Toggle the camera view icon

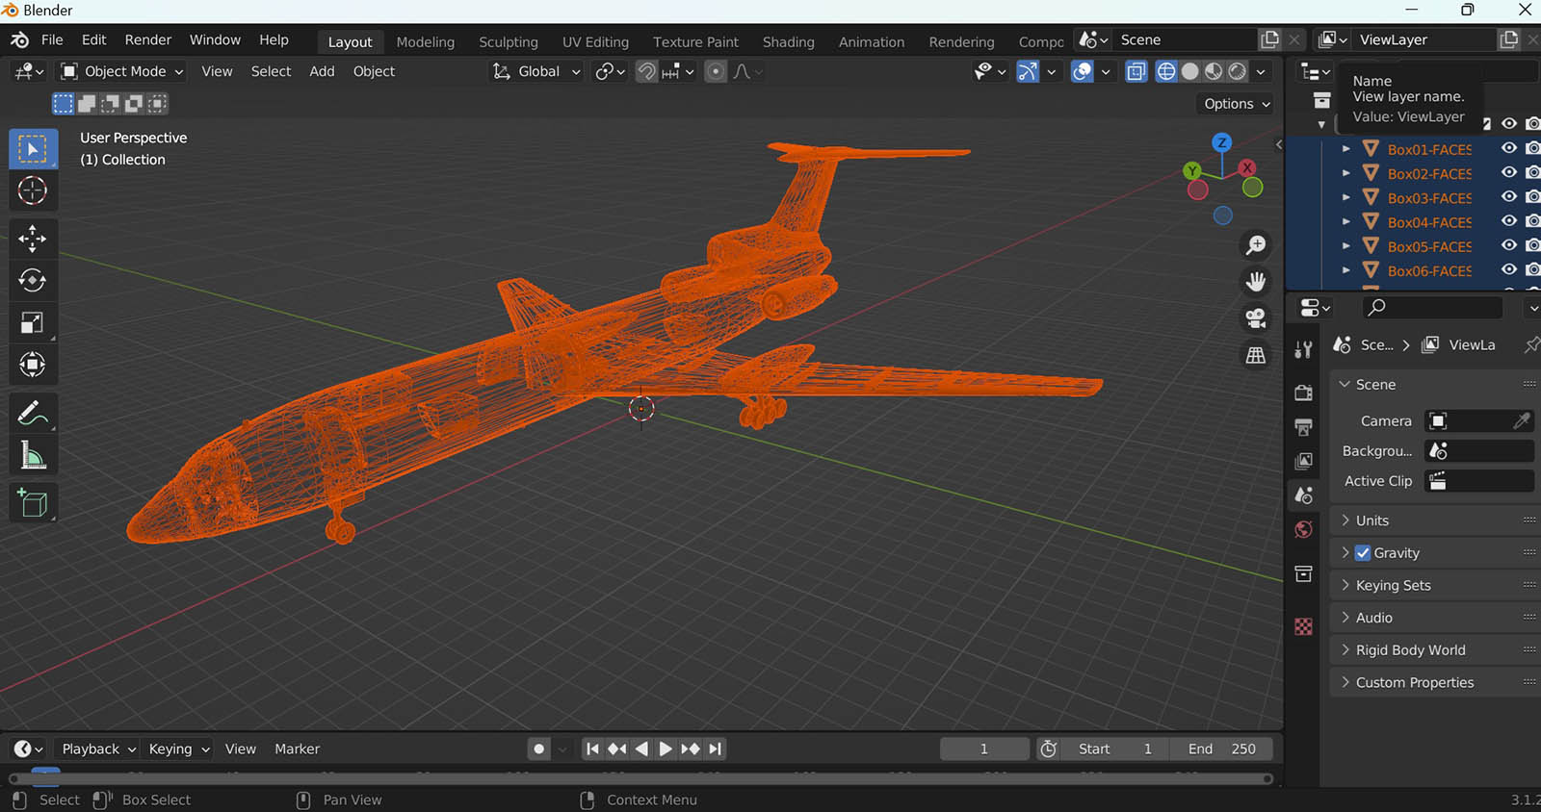coord(1255,317)
